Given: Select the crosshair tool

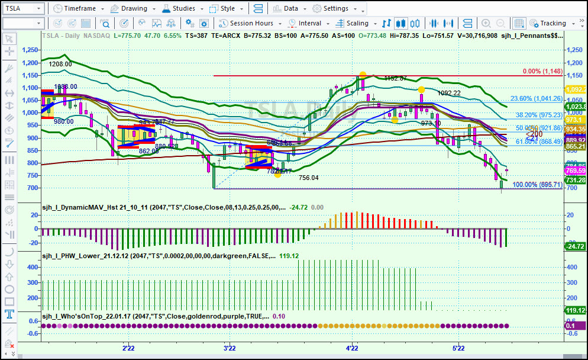Looking at the screenshot, I should click(9, 52).
